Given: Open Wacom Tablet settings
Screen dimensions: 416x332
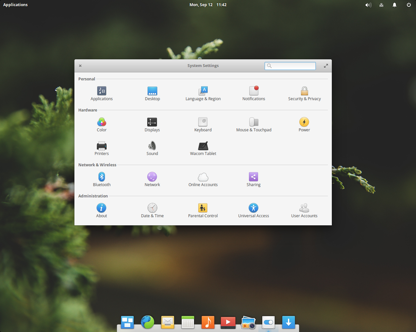Looking at the screenshot, I should [203, 149].
